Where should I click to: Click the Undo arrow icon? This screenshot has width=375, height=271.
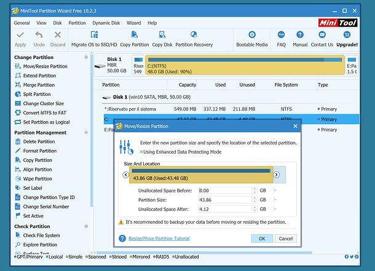point(39,35)
